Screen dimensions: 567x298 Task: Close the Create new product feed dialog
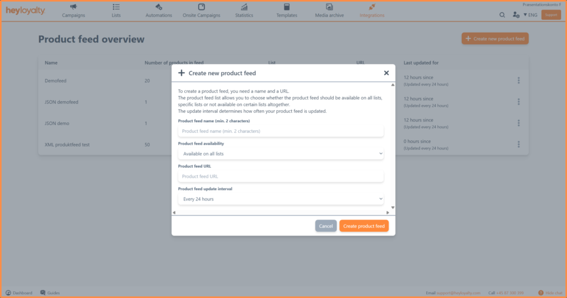pyautogui.click(x=386, y=73)
